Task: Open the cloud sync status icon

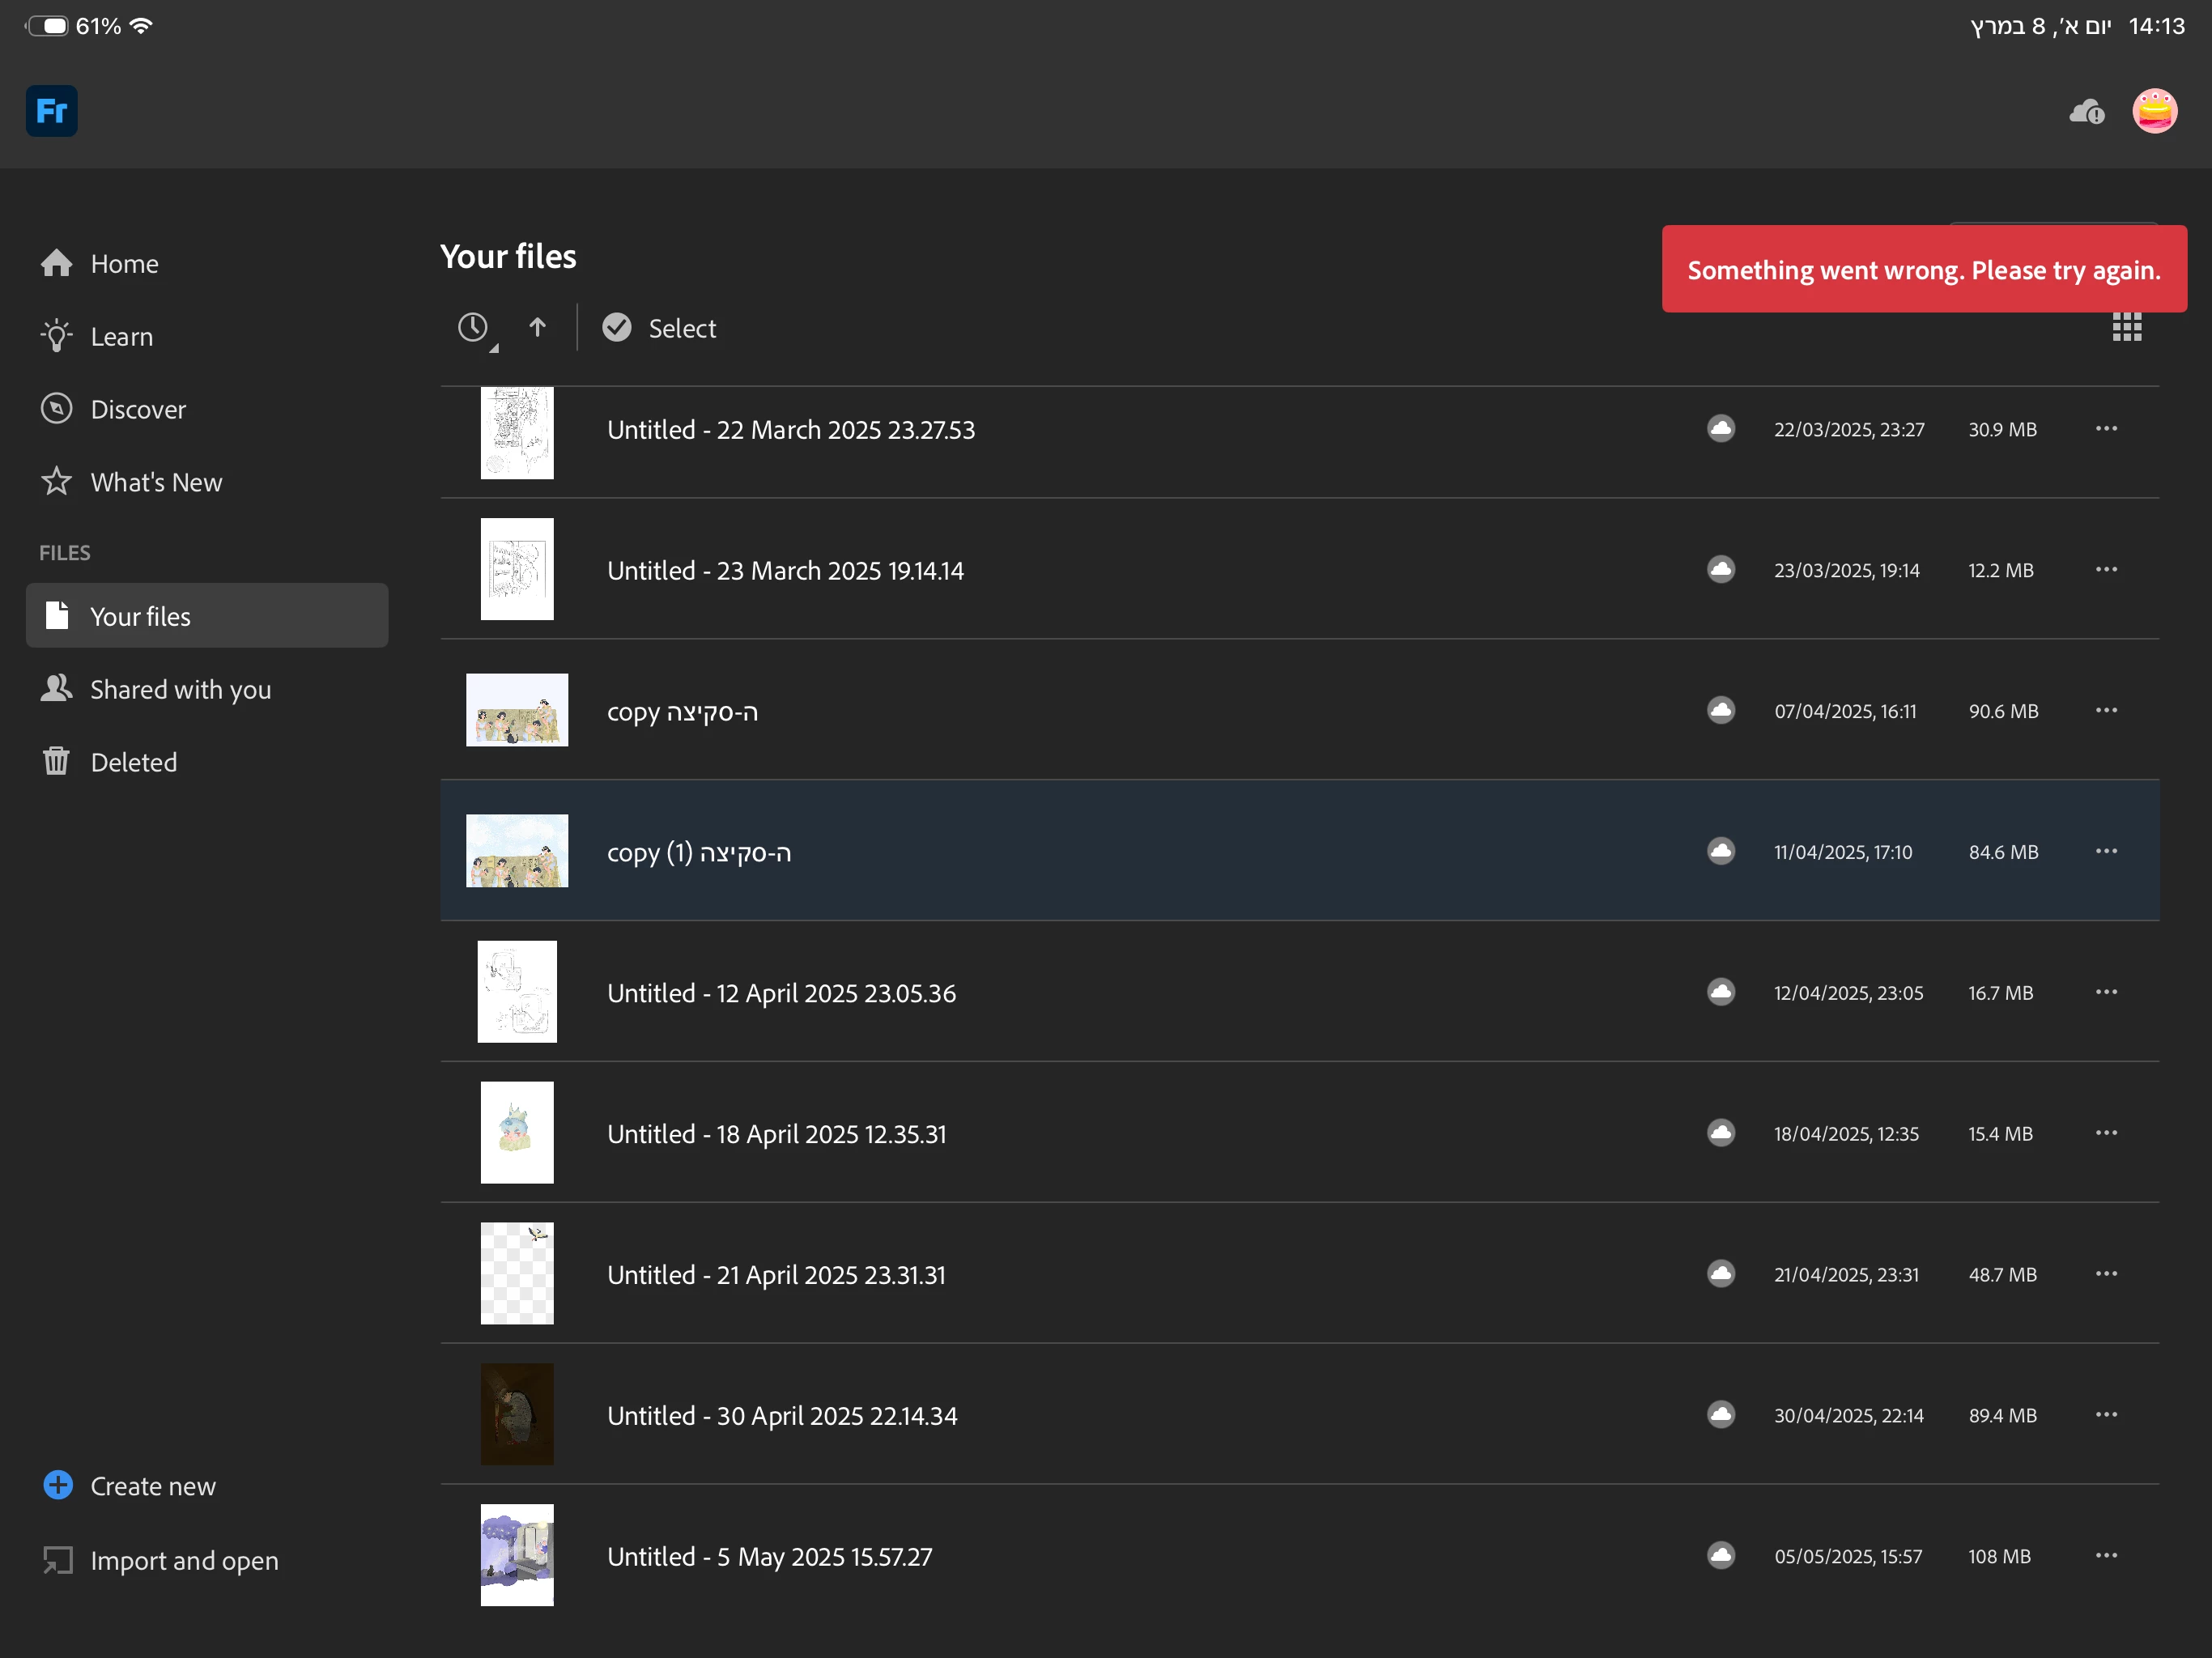Action: (2086, 111)
